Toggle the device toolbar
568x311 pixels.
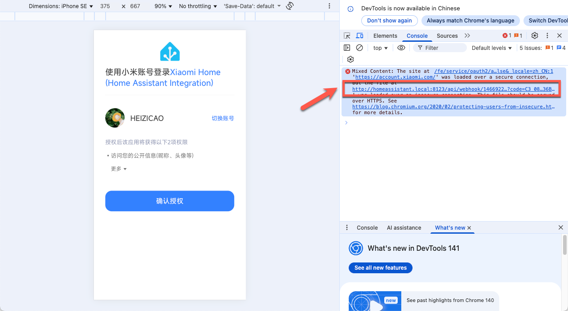coord(359,35)
